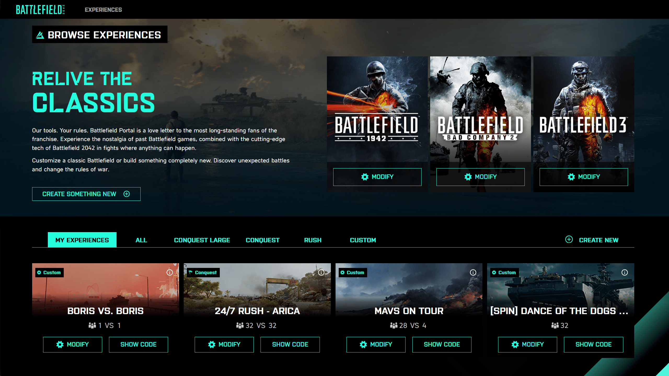Click the Custom tag icon on Boris vs. Boris
This screenshot has width=669, height=376.
[40, 272]
